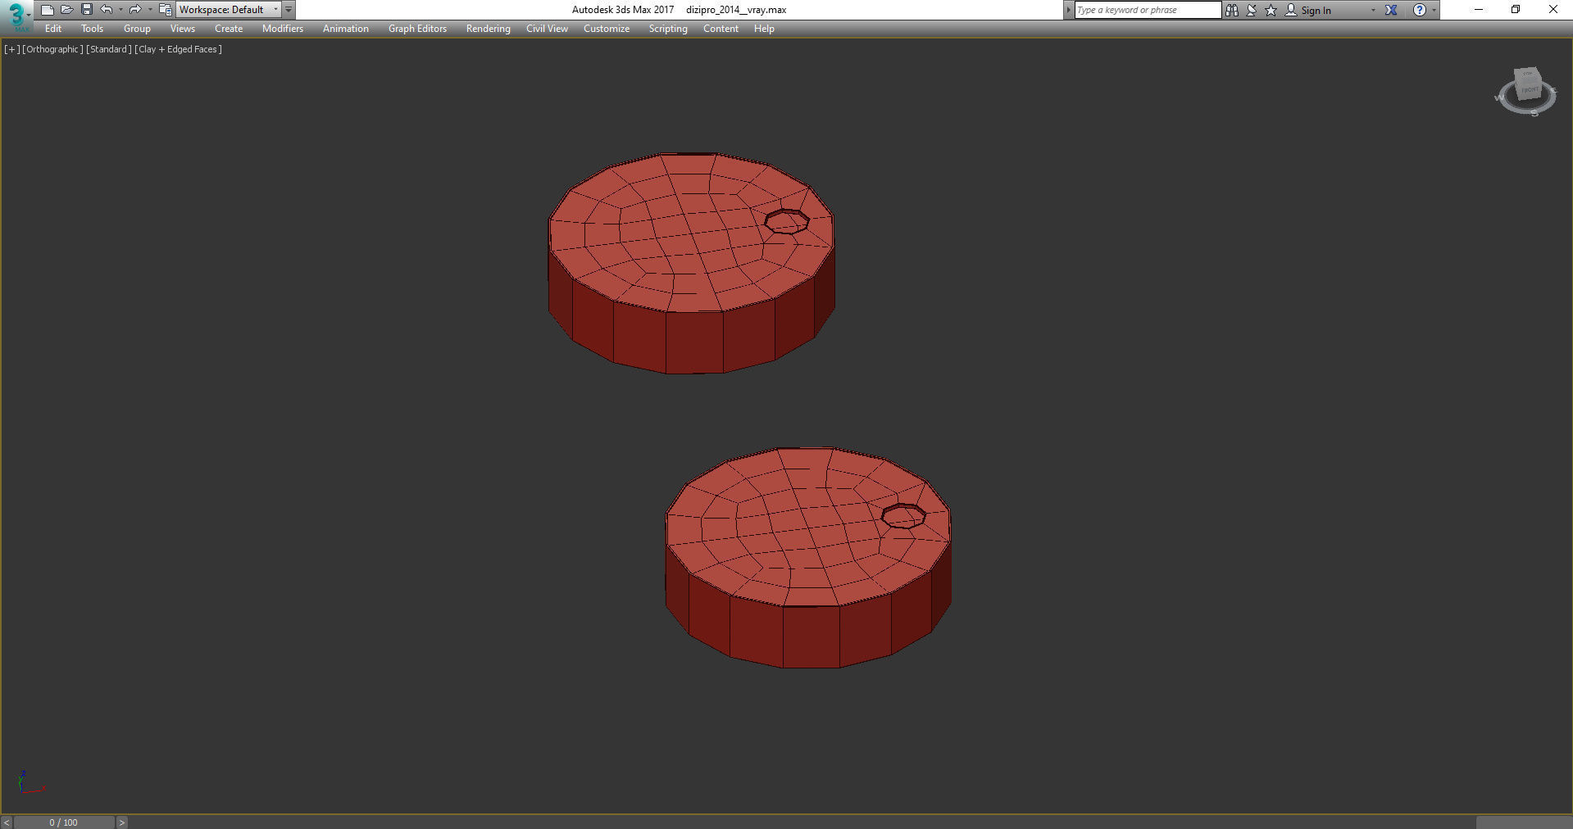The height and width of the screenshot is (829, 1573).
Task: Click the Project Folder icon in toolbar
Action: click(165, 10)
